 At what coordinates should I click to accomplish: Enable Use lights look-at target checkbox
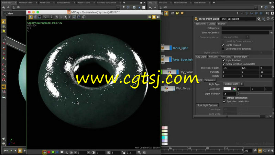point(223,49)
